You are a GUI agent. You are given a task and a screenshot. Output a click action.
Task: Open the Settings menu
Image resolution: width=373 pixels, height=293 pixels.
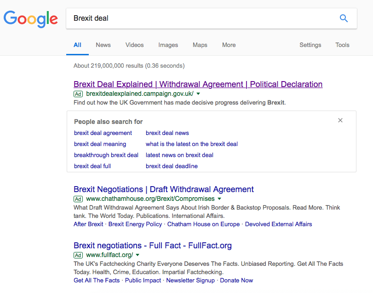coord(310,45)
